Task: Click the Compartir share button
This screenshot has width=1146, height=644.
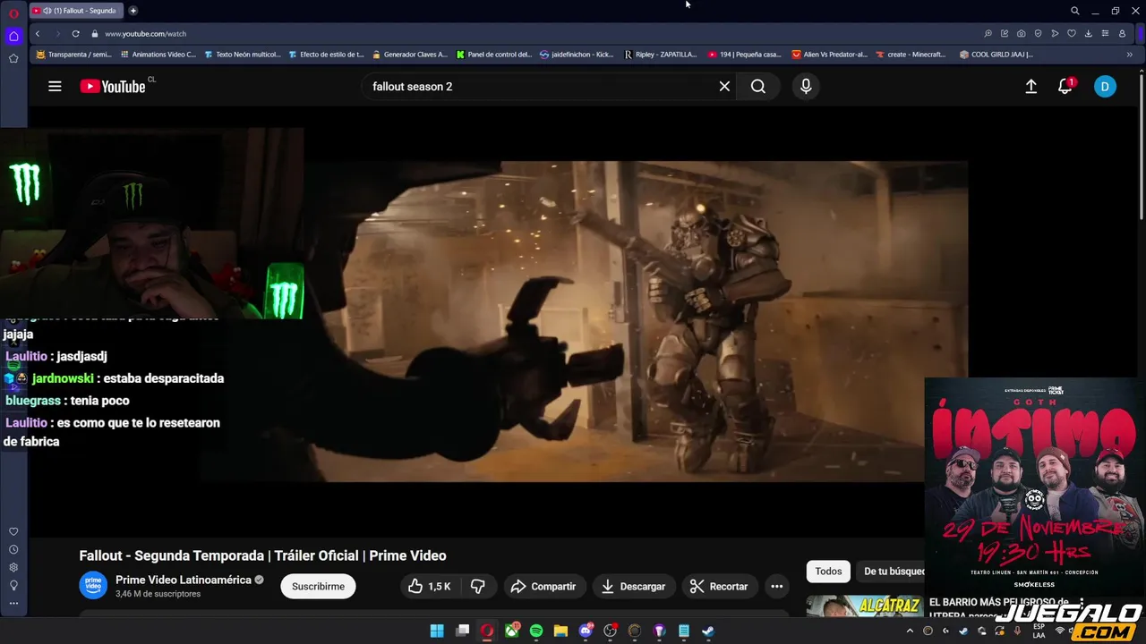Action: tap(543, 587)
